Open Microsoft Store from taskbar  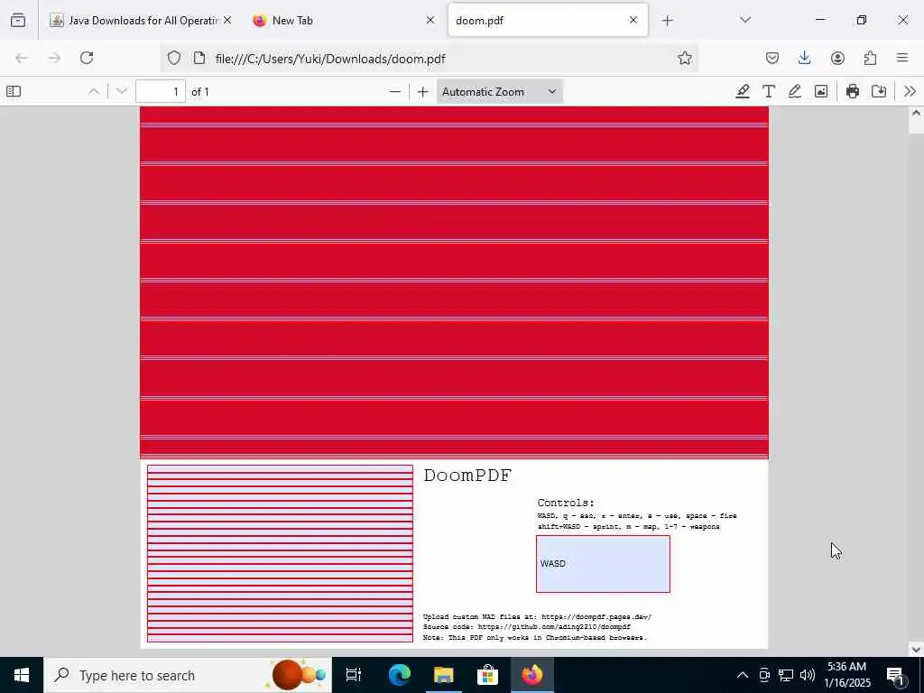point(487,675)
